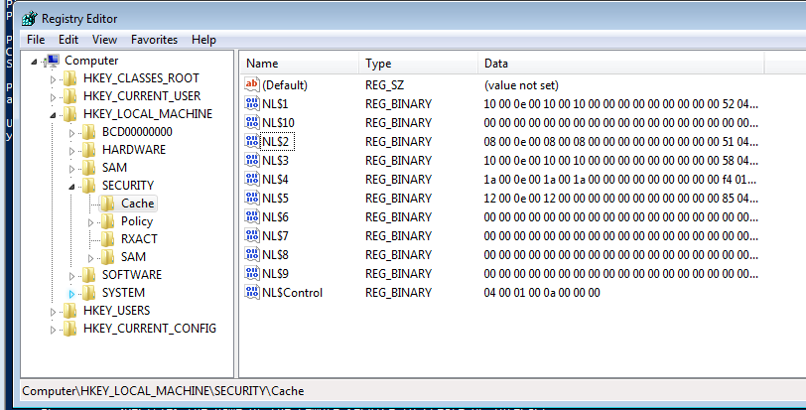
Task: Select the SAM key under HKEY_LOCAL_MACHINE\SECURITY
Action: coord(133,257)
